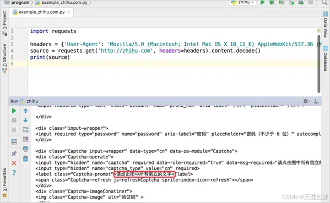This screenshot has width=330, height=203.
Task: Print the console output
Action: tap(25, 149)
